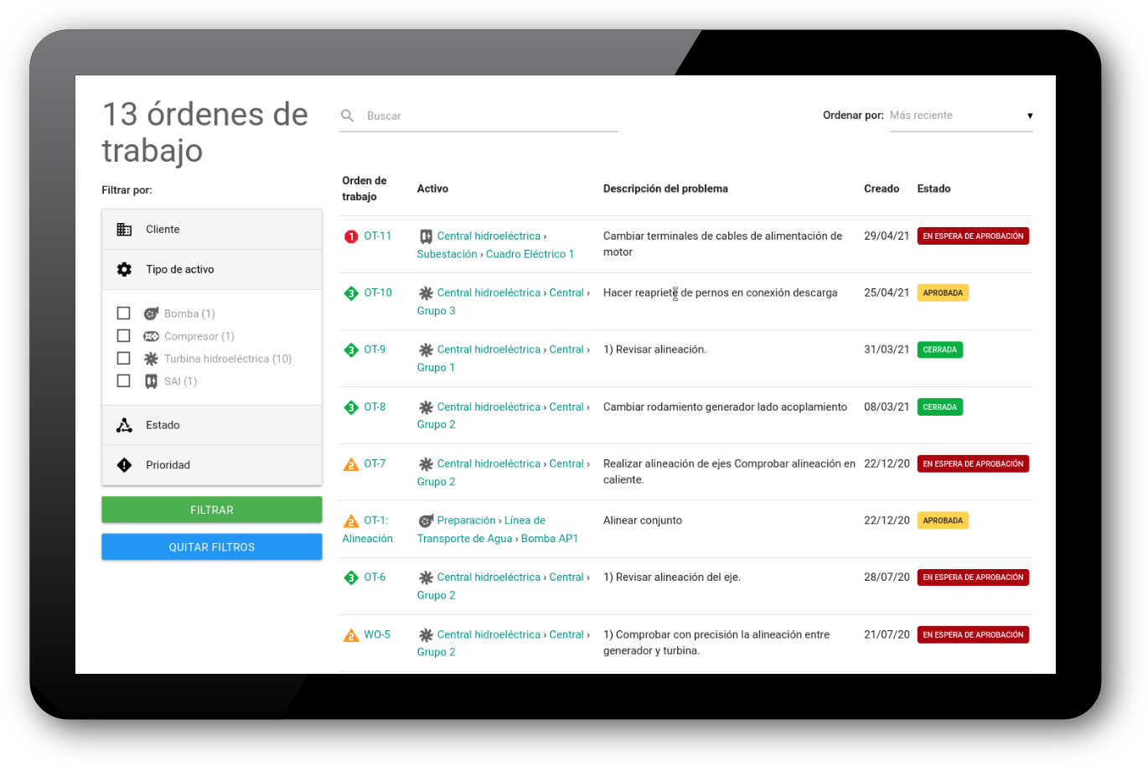Click the building icon beside the Cliente filter
The width and height of the screenshot is (1148, 766).
124,229
